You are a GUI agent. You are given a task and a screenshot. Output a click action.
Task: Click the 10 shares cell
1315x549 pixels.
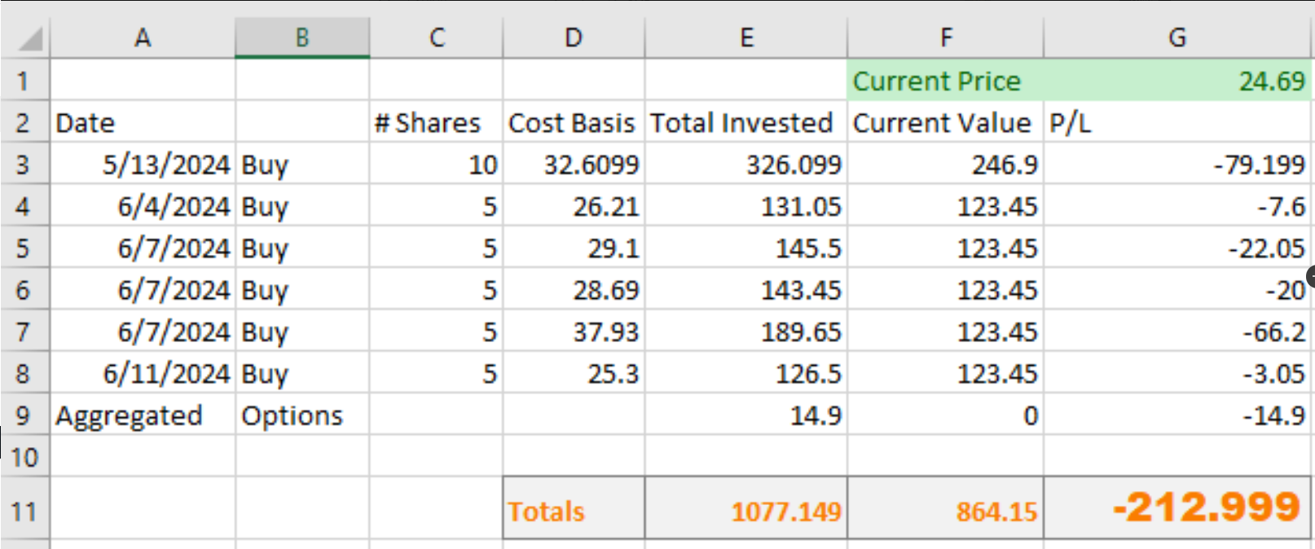point(437,165)
